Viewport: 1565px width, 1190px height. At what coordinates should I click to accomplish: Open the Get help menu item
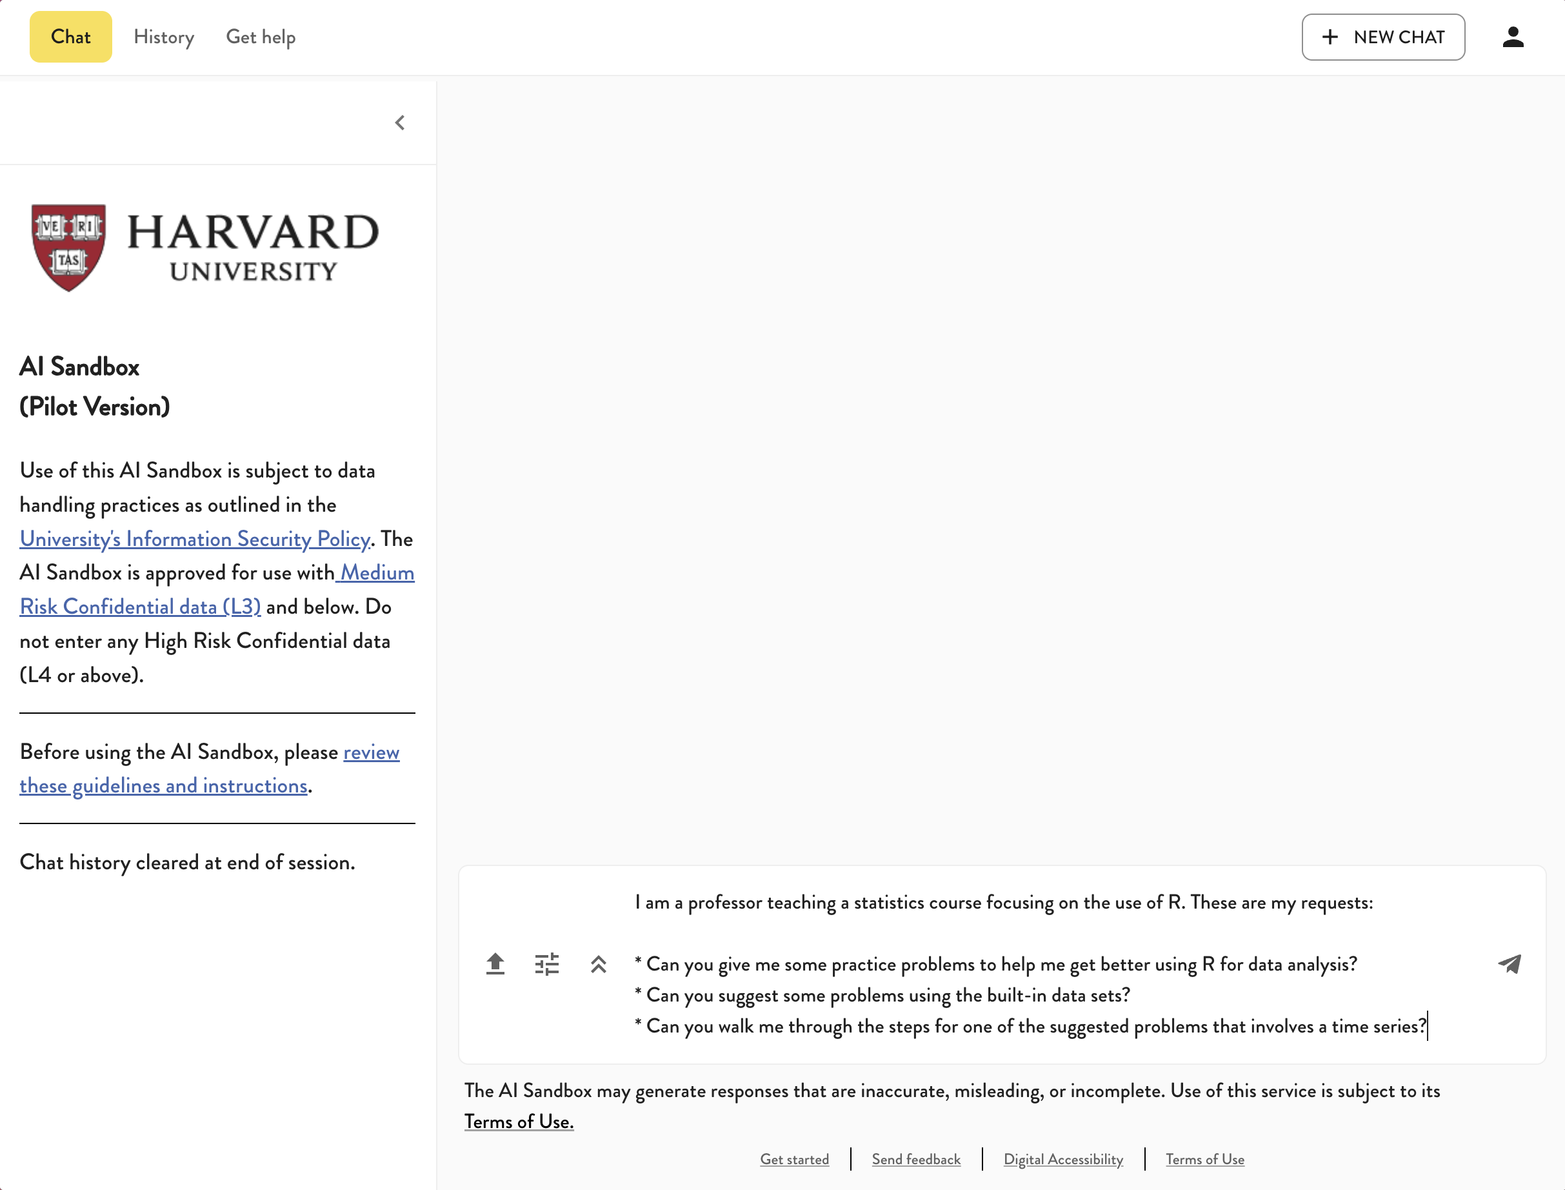[x=261, y=37]
